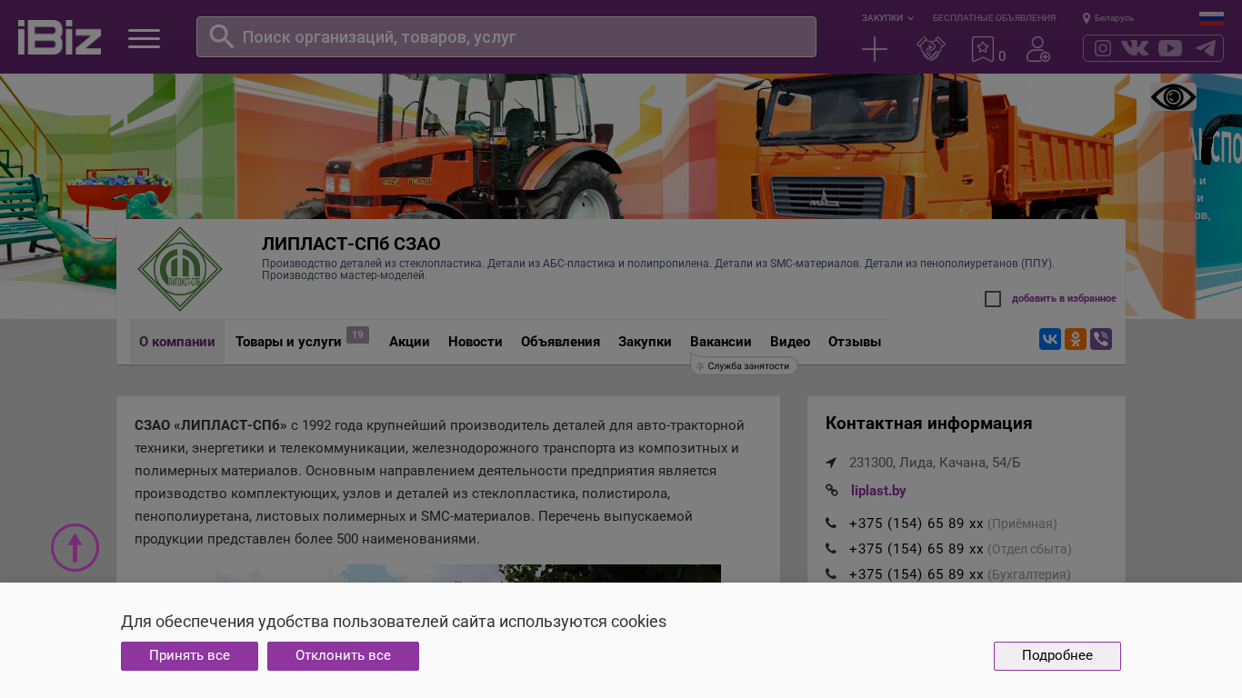
Task: Click the ЛИПЛАСТ-СПб company logo
Action: tap(180, 269)
